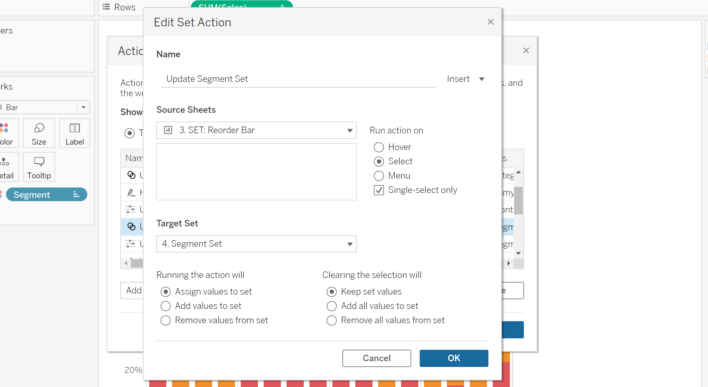The image size is (708, 387).
Task: Choose Add values to set
Action: 165,306
